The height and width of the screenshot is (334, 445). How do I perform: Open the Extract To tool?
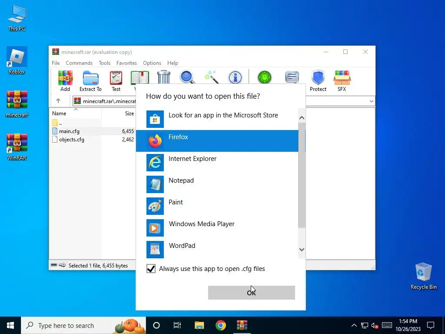pyautogui.click(x=90, y=81)
